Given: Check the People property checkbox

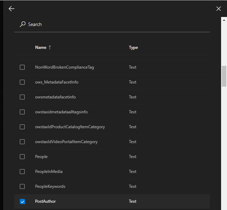Looking at the screenshot, I should point(22,157).
